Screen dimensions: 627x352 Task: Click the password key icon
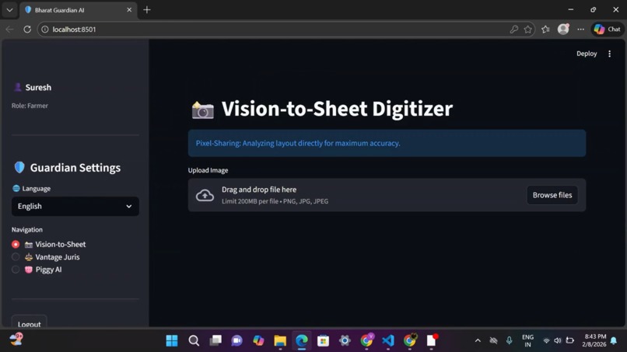514,30
